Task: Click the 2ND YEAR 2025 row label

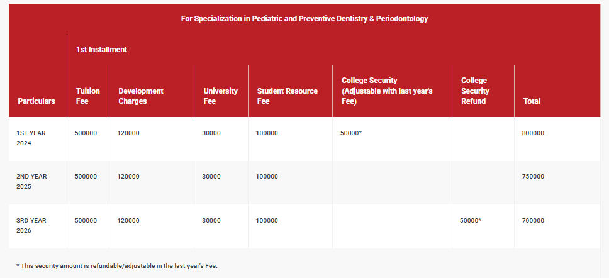Action: pyautogui.click(x=31, y=182)
